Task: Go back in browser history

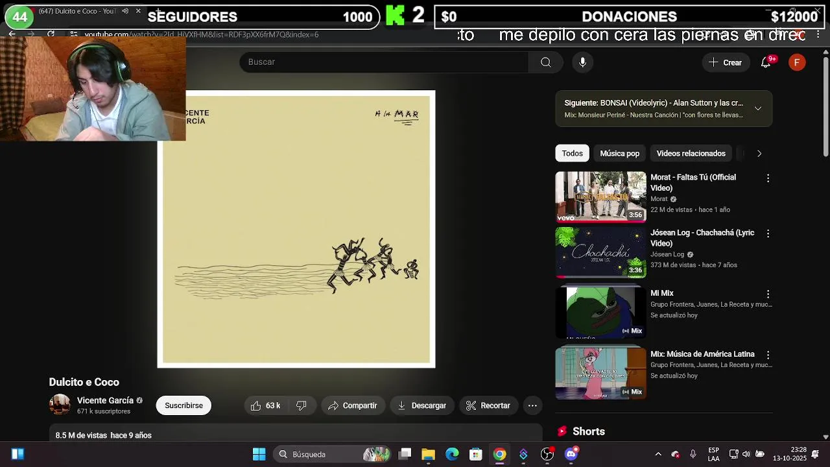Action: pyautogui.click(x=12, y=34)
